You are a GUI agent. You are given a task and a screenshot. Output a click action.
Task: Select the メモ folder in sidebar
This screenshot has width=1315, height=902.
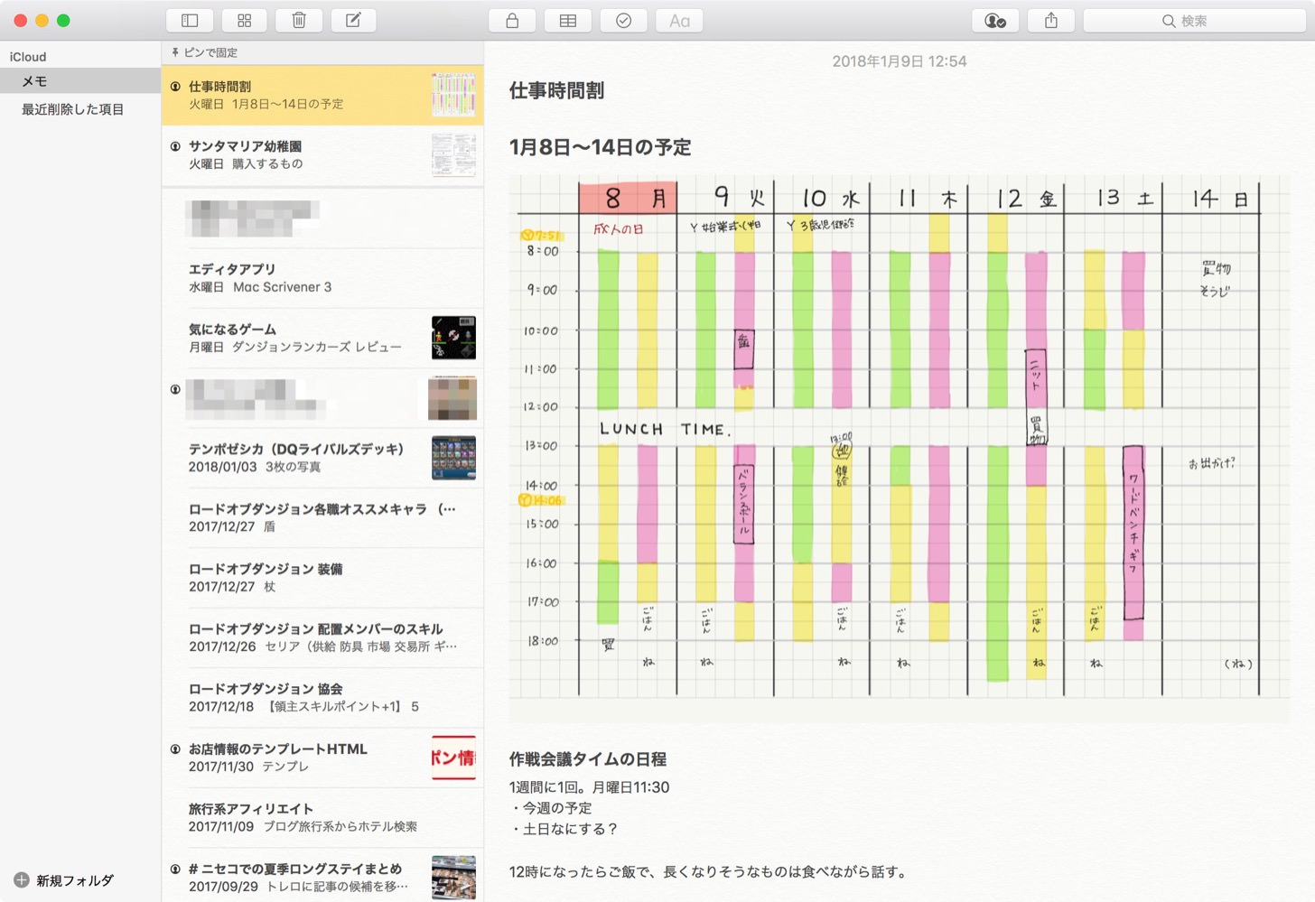pyautogui.click(x=34, y=81)
